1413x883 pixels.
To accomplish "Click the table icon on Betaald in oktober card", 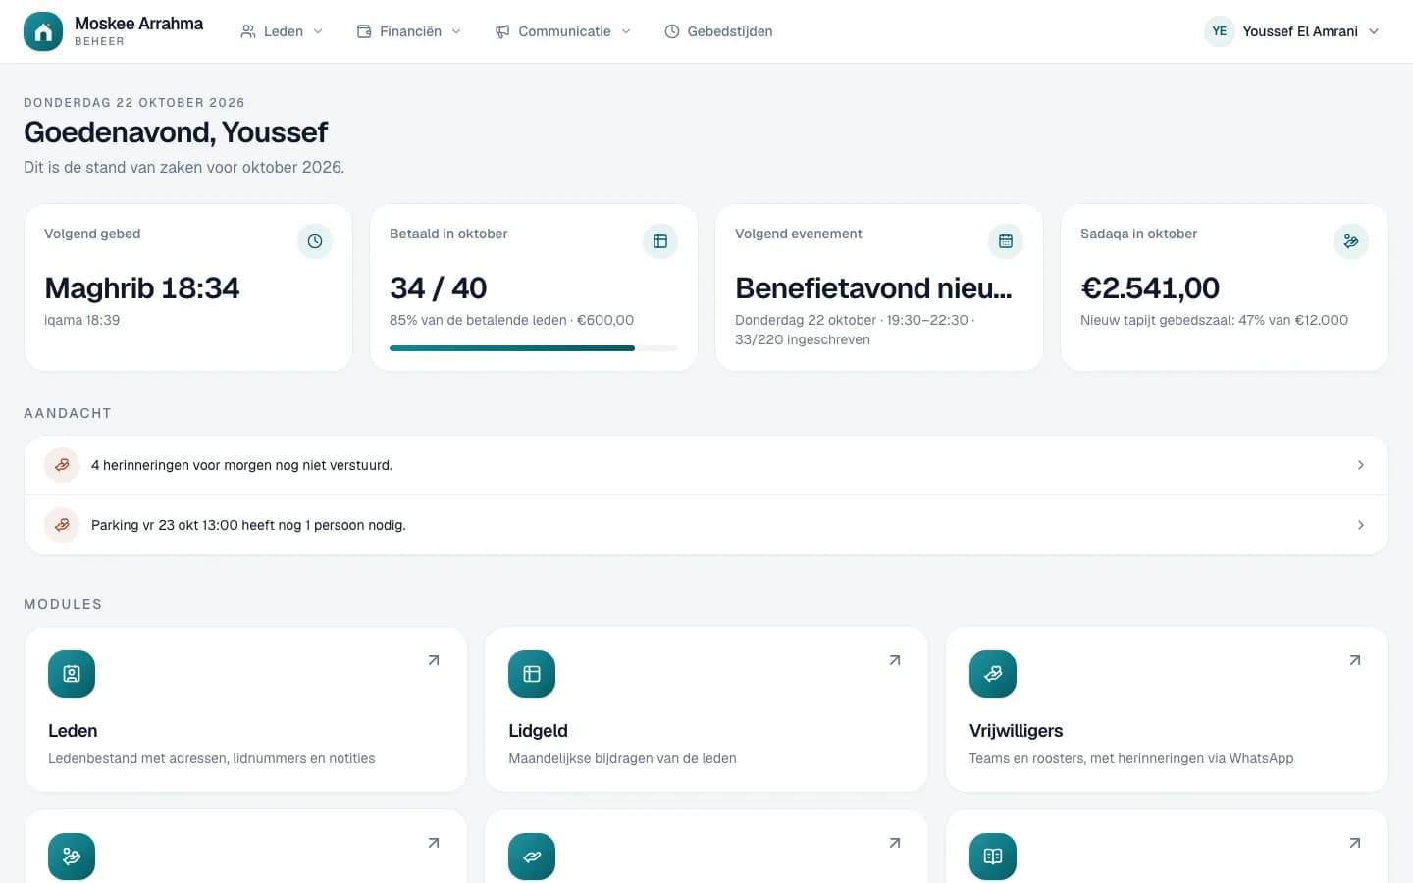I will (660, 241).
